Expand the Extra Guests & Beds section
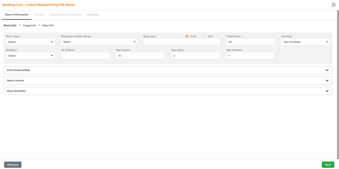This screenshot has width=339, height=169. [x=168, y=70]
